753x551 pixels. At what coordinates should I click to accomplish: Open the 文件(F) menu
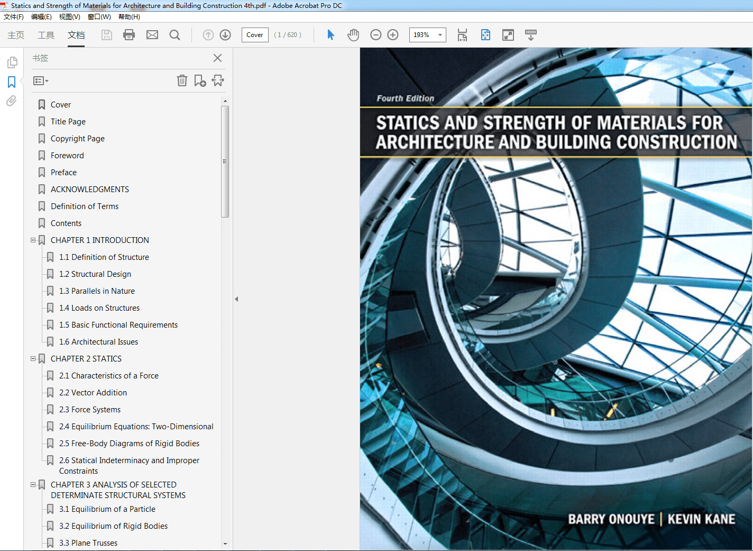14,17
